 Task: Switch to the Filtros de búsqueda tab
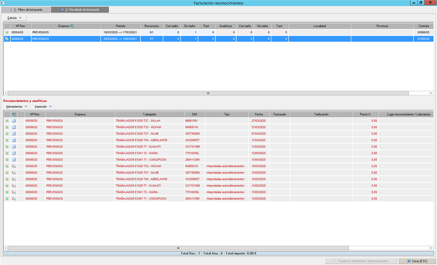(25, 10)
